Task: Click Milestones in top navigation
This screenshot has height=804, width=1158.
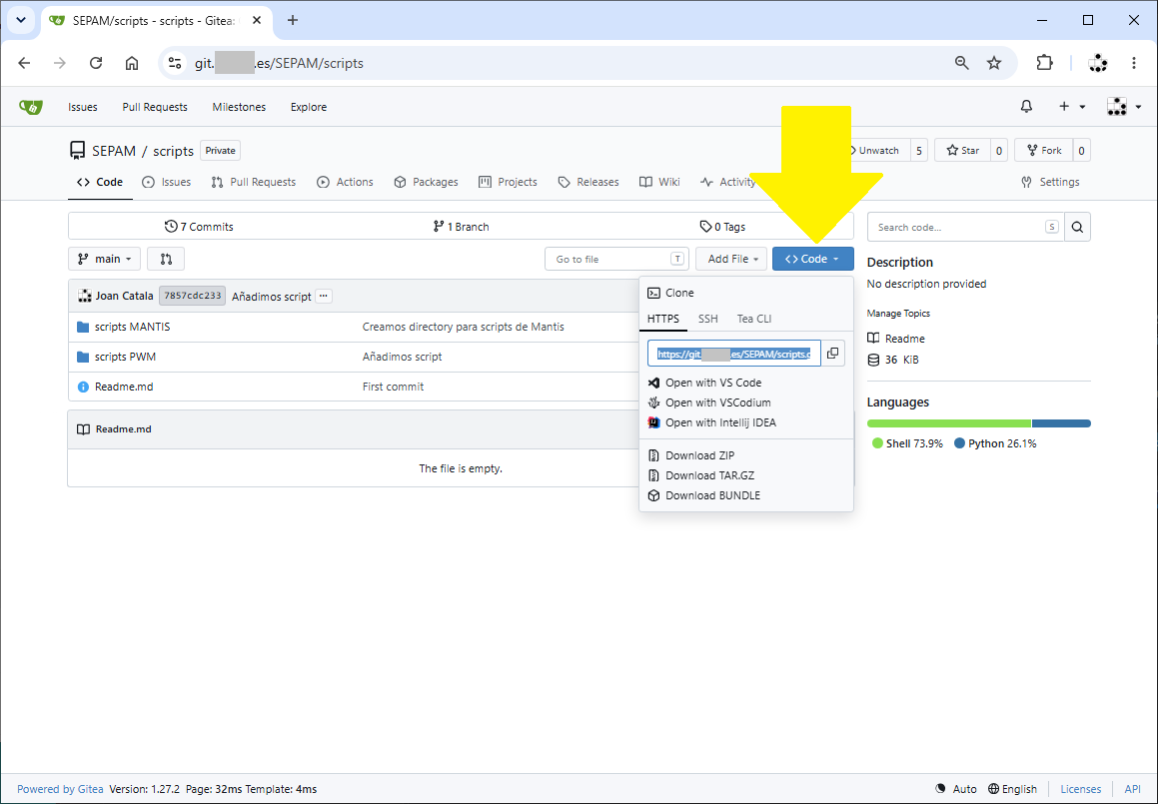Action: pyautogui.click(x=239, y=107)
